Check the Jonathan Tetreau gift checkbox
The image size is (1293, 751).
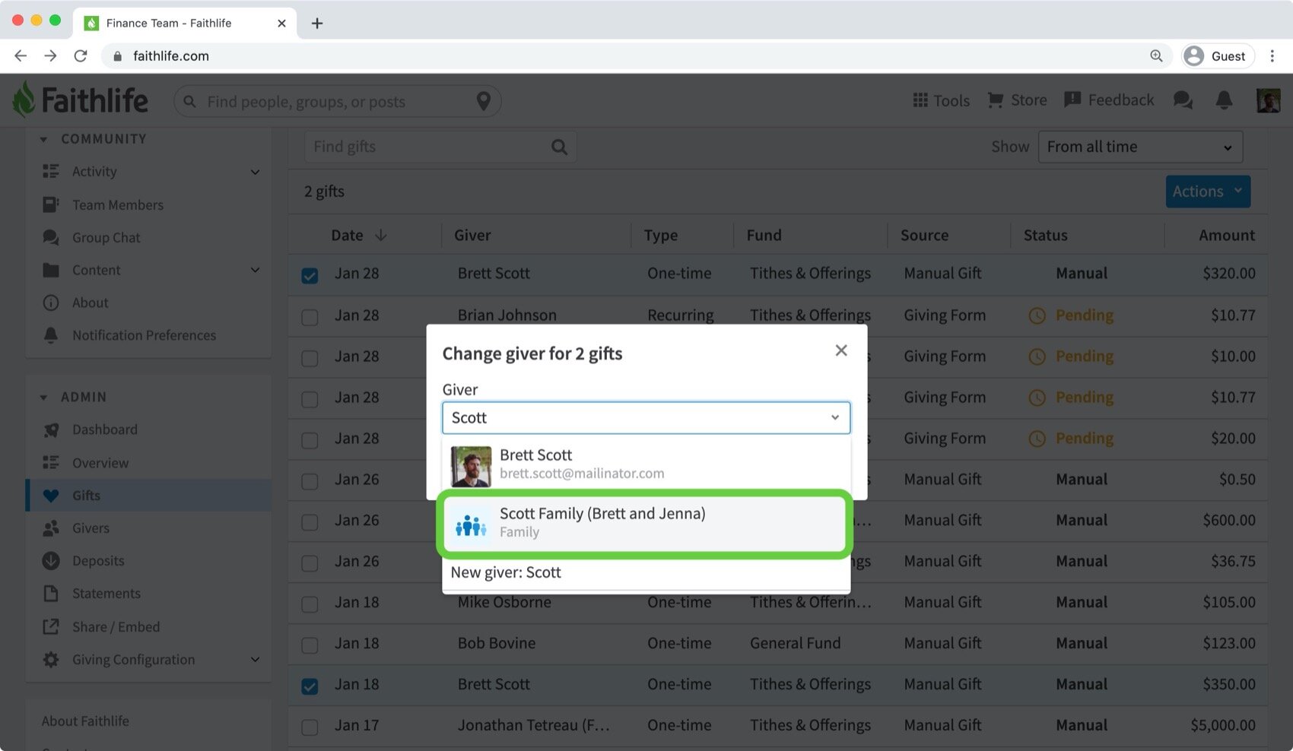tap(310, 727)
